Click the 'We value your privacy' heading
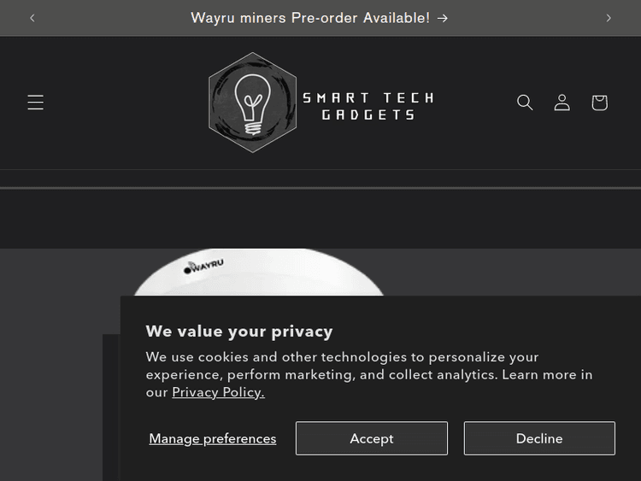Screen dimensions: 641x481 [x=239, y=331]
